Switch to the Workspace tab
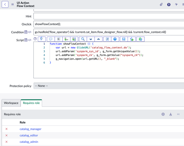Image resolution: width=184 pixels, height=146 pixels. 11,103
